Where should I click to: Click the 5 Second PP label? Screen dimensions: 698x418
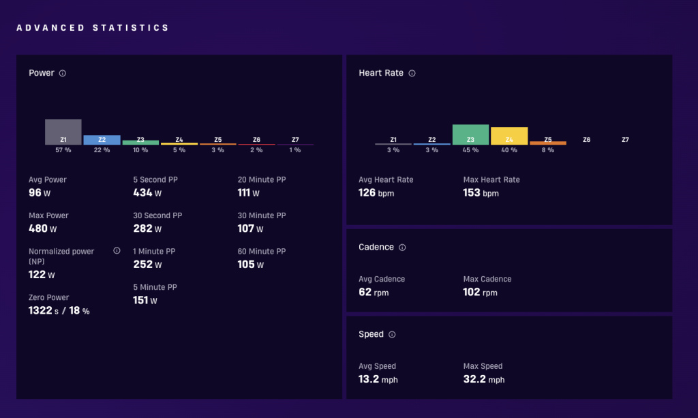pyautogui.click(x=155, y=180)
